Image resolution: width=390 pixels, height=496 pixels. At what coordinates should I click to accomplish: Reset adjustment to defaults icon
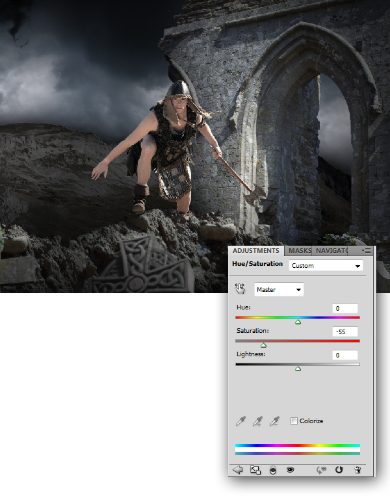[x=339, y=470]
